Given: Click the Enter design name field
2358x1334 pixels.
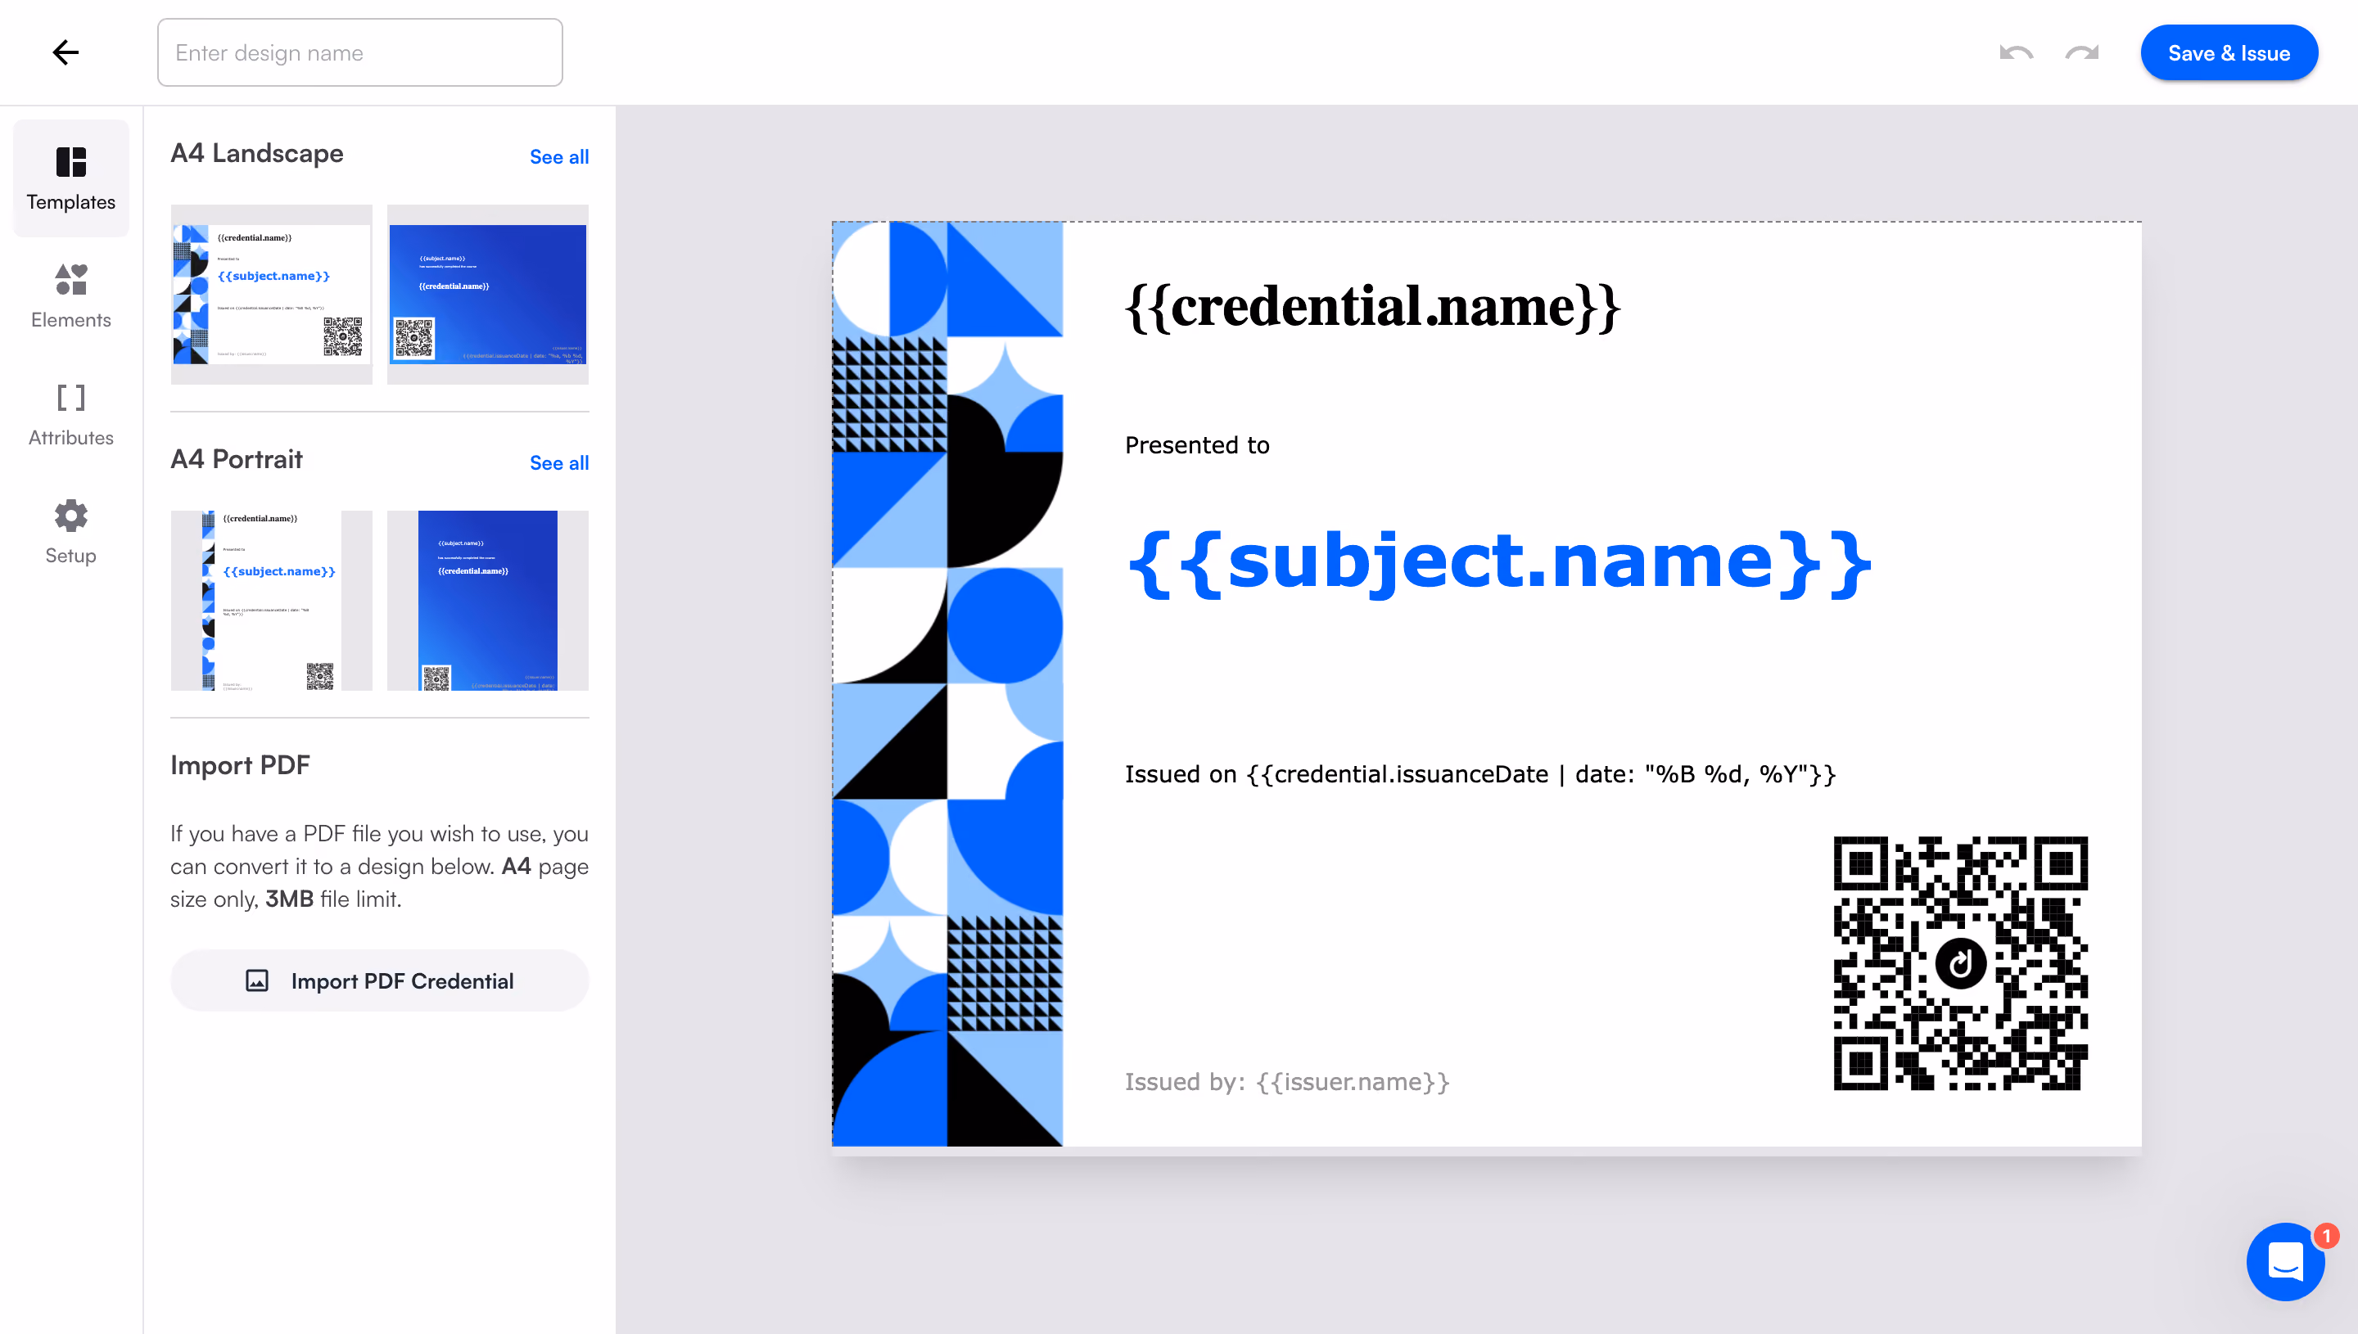Looking at the screenshot, I should [360, 53].
